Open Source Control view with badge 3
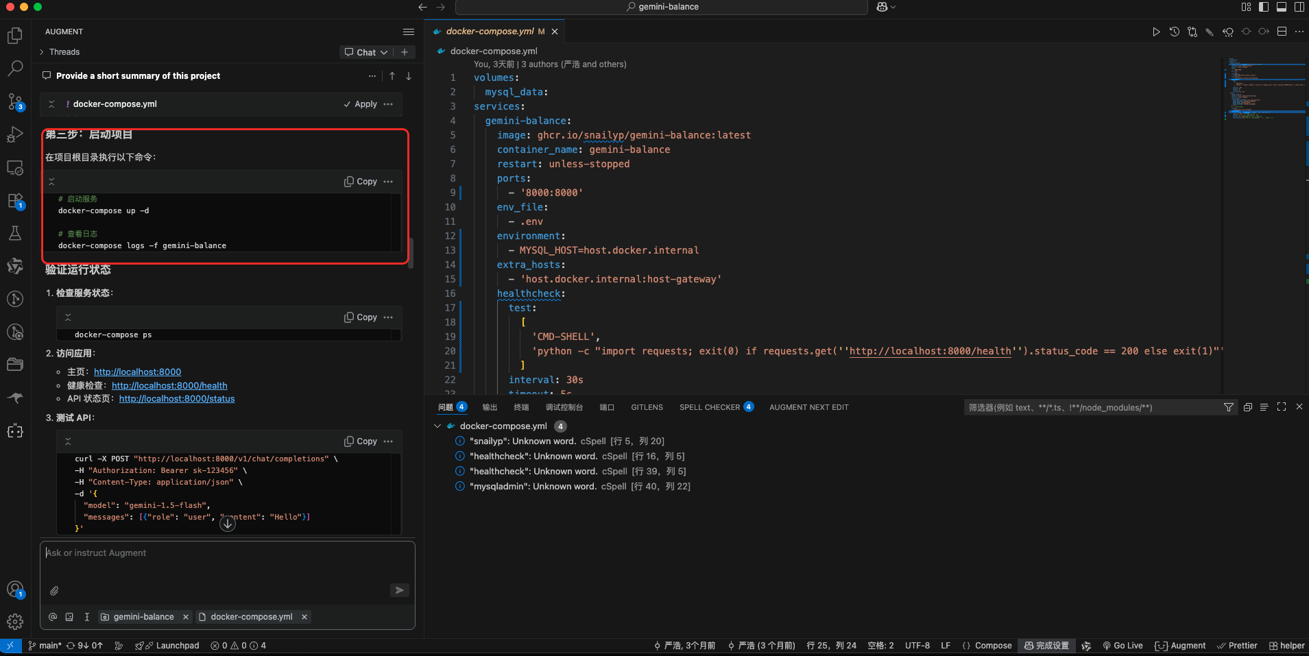Image resolution: width=1309 pixels, height=656 pixels. point(15,102)
